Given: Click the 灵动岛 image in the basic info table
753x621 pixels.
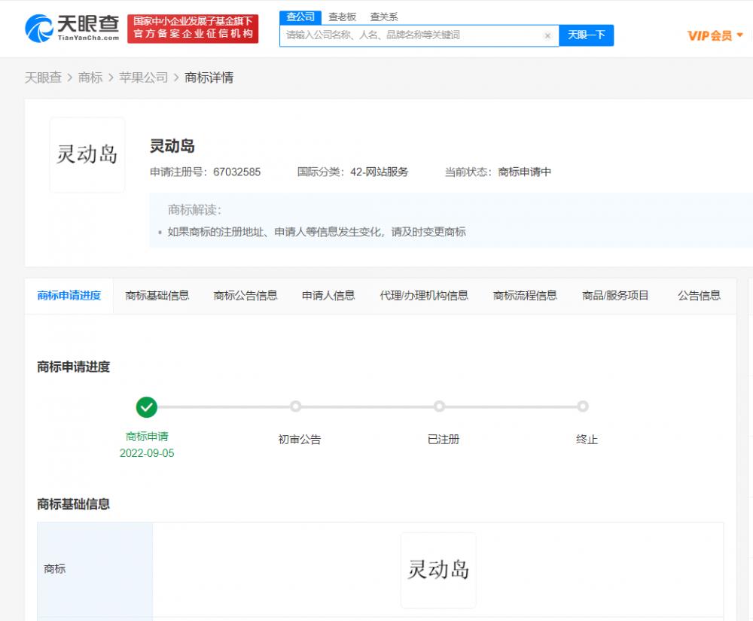Looking at the screenshot, I should click(x=438, y=570).
